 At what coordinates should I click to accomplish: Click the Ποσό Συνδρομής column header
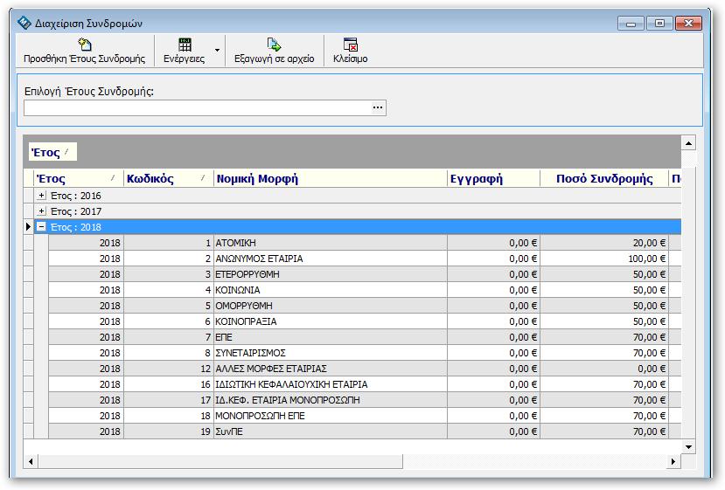604,178
